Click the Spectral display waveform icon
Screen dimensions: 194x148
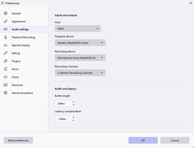click(x=5, y=45)
